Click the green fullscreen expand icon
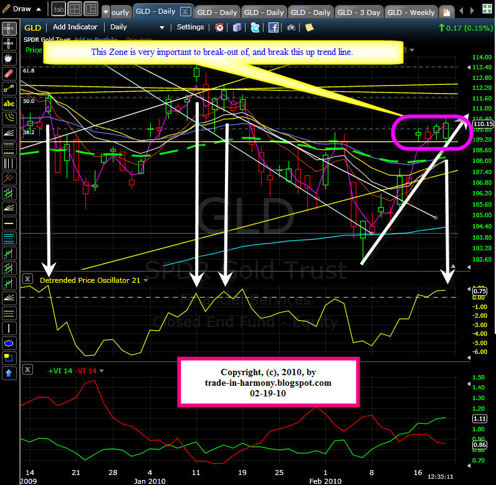The height and width of the screenshot is (485, 496). click(x=487, y=9)
